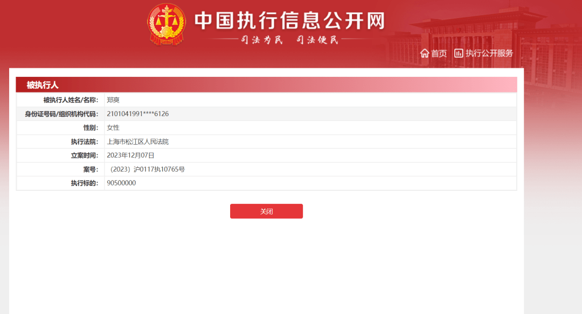Click the label 案号
Image resolution: width=582 pixels, height=314 pixels.
pos(91,169)
